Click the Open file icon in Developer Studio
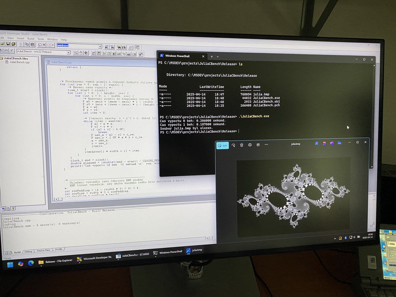Viewport: 396px width, 297px height. coord(2,44)
